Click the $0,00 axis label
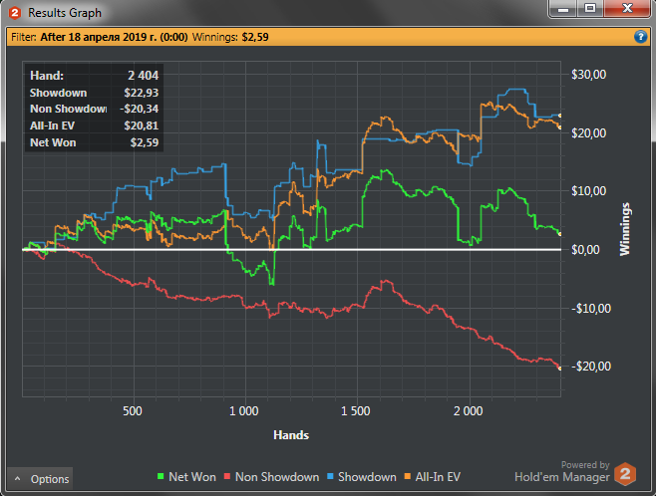The image size is (656, 496). coord(585,249)
